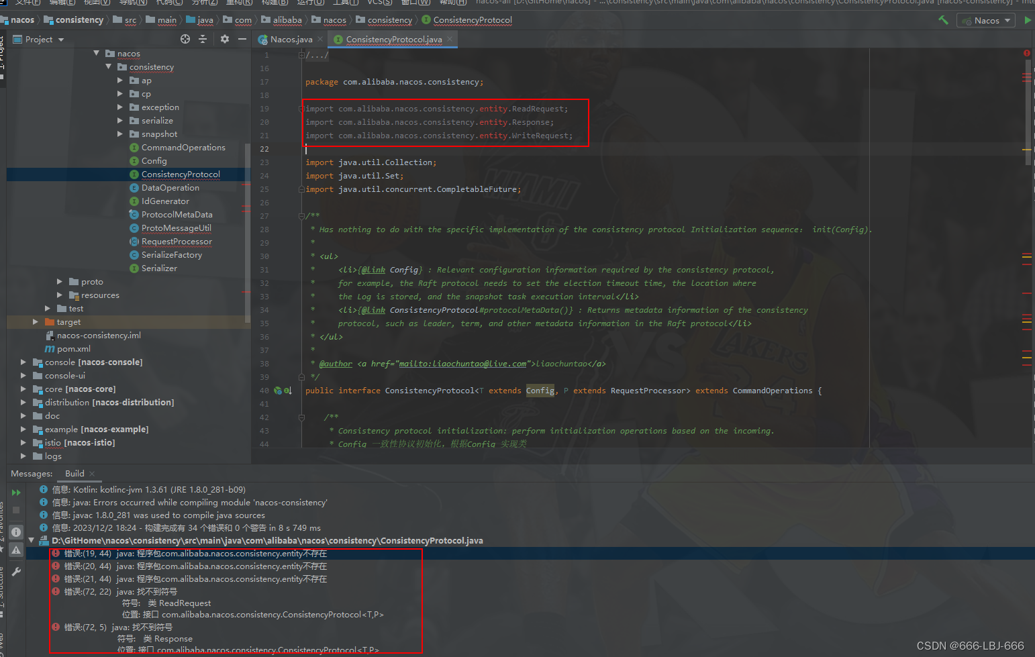The width and height of the screenshot is (1035, 657).
Task: Close the Nacos.java editor tab
Action: (320, 39)
